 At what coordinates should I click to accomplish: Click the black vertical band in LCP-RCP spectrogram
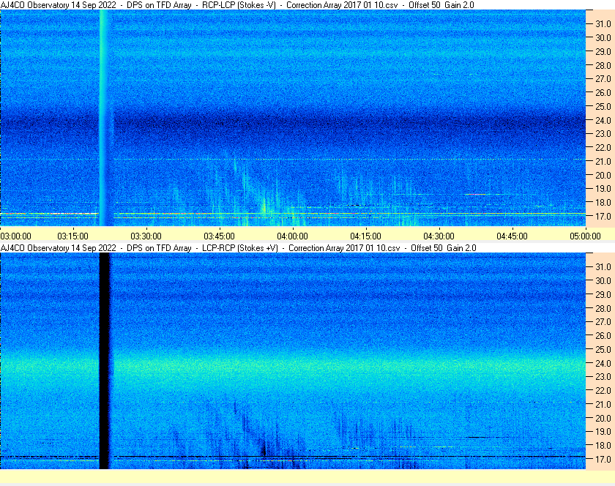tap(104, 361)
